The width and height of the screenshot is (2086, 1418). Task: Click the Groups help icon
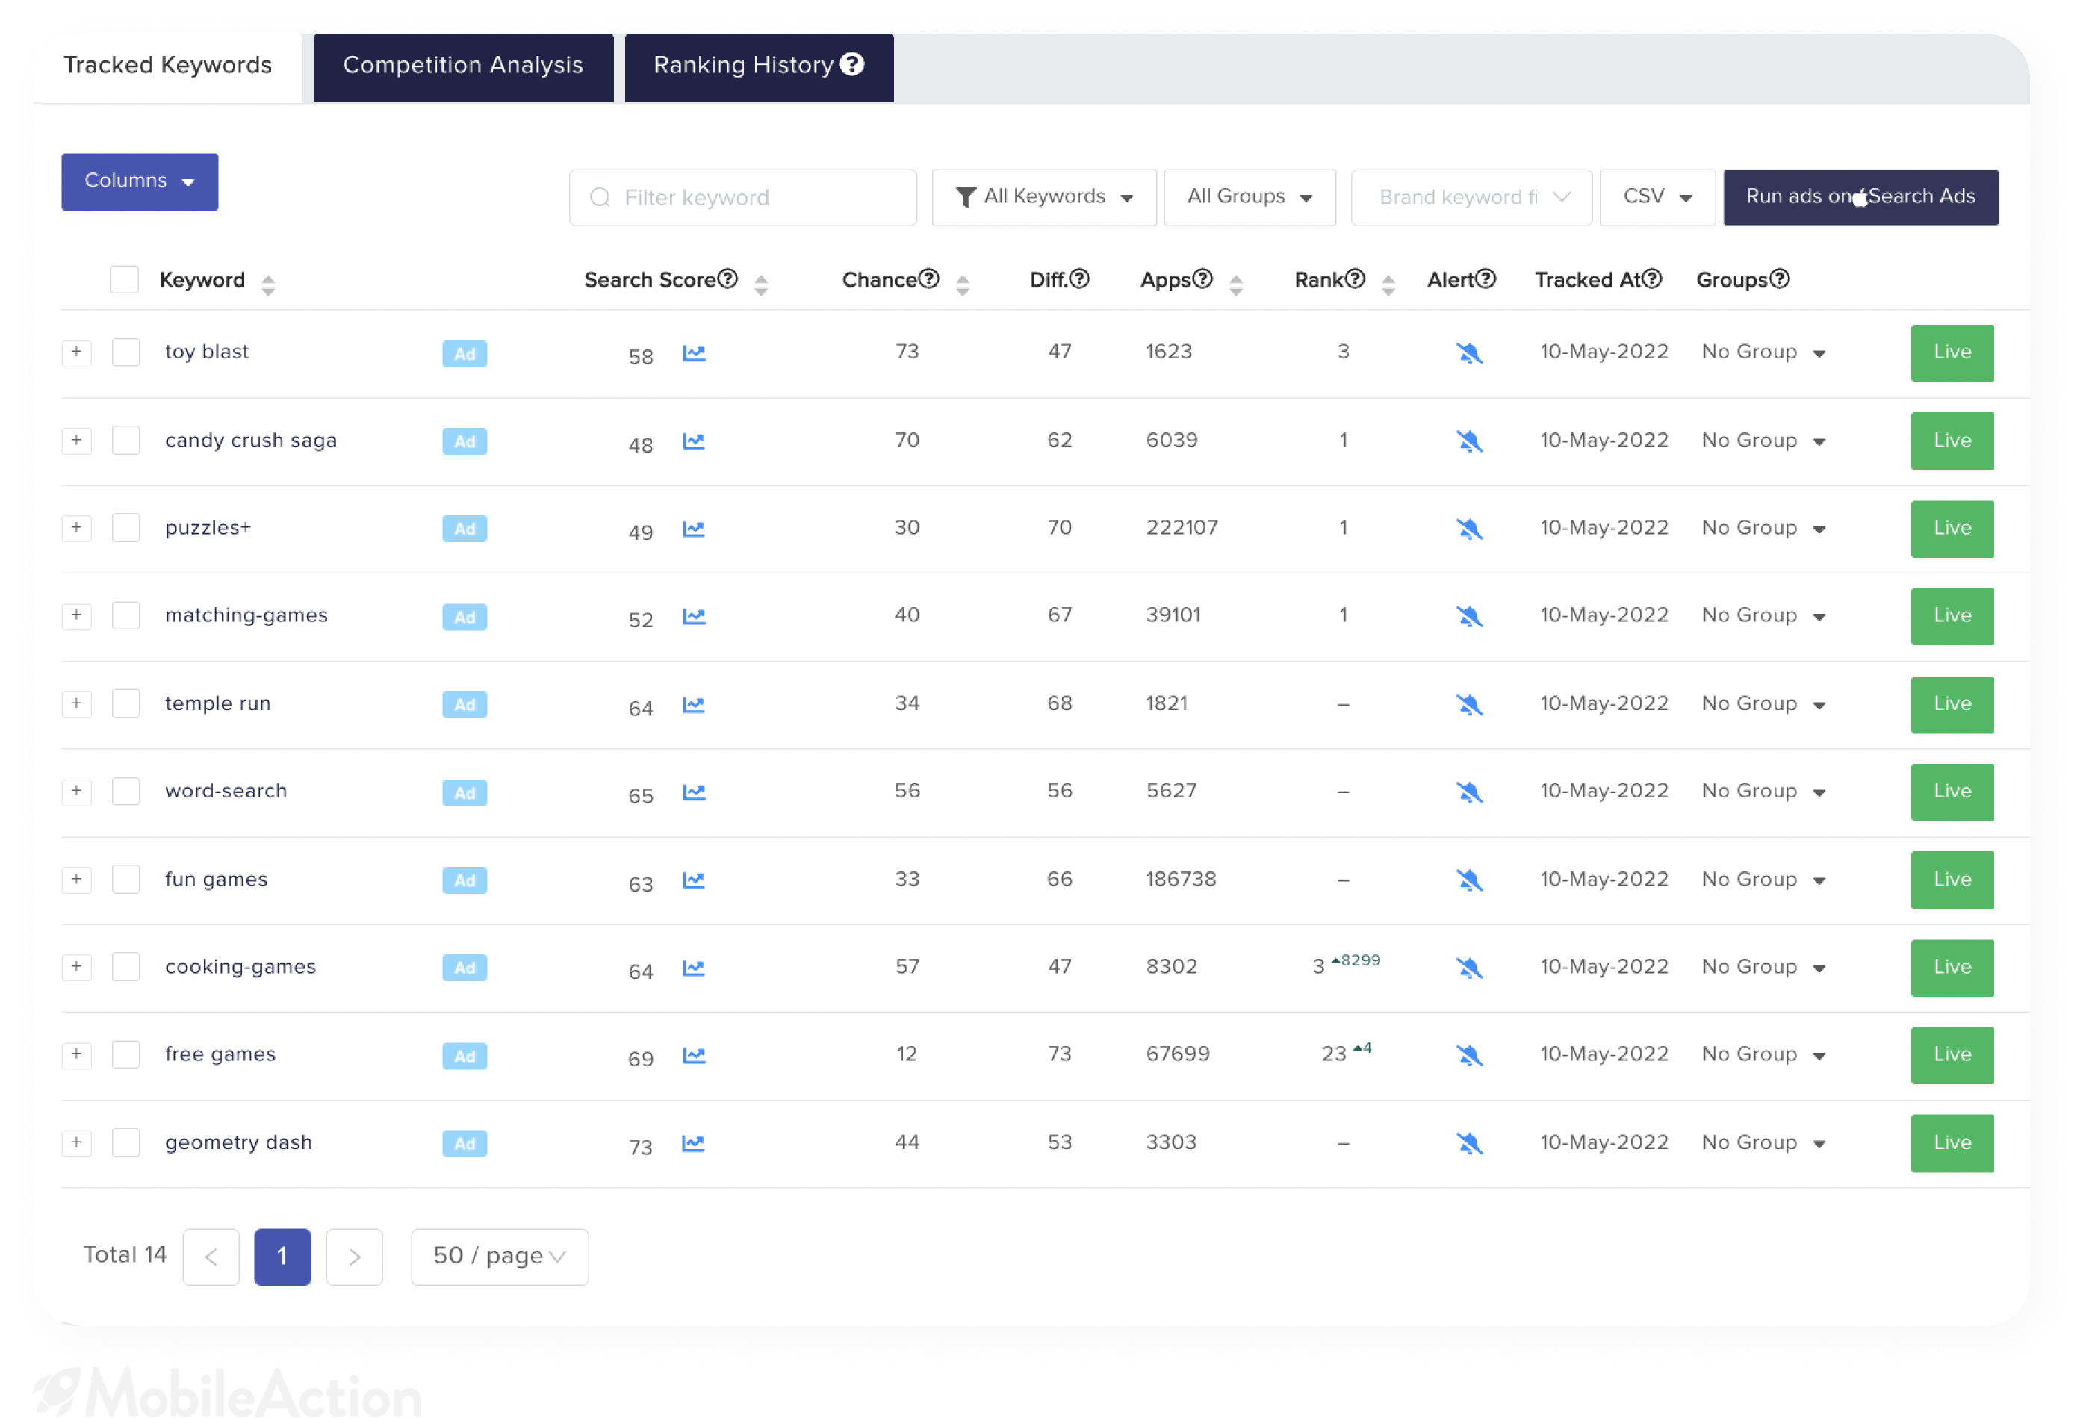click(1779, 279)
